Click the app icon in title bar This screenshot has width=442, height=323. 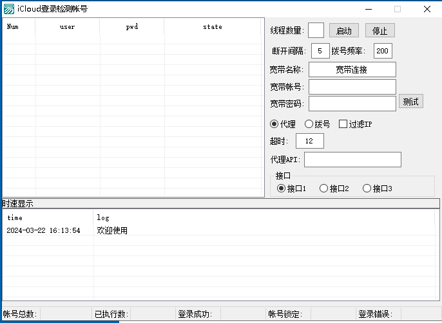9,9
